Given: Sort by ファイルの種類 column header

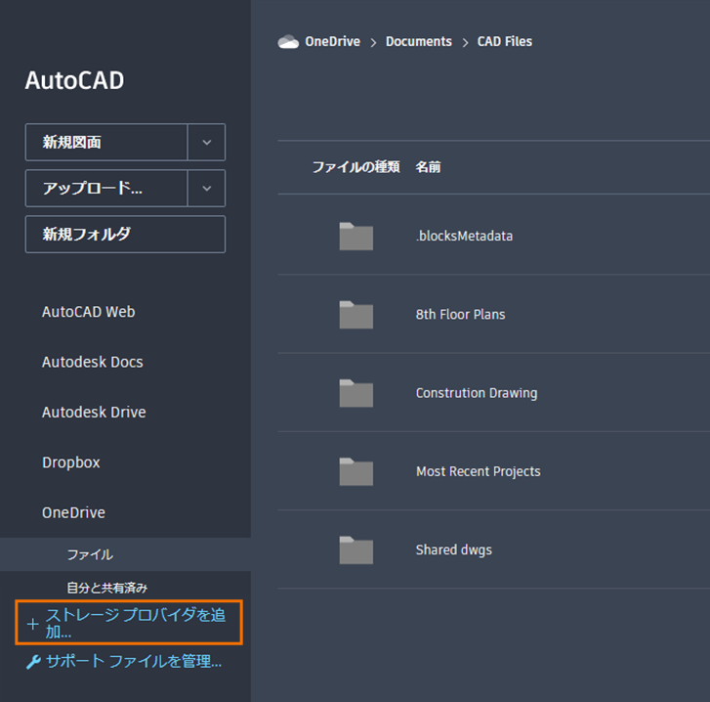Looking at the screenshot, I should [355, 167].
